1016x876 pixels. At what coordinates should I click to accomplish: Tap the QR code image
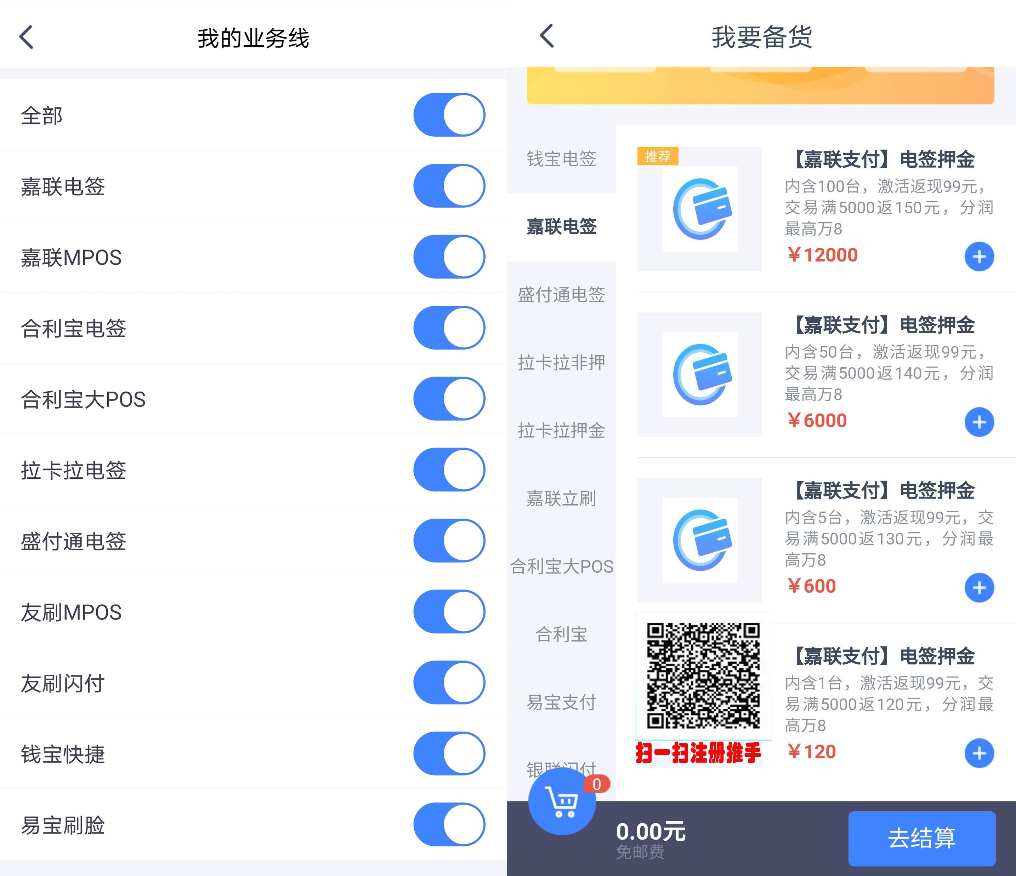click(x=703, y=676)
